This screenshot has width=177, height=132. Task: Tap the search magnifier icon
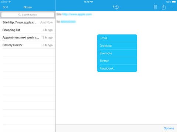19,15
